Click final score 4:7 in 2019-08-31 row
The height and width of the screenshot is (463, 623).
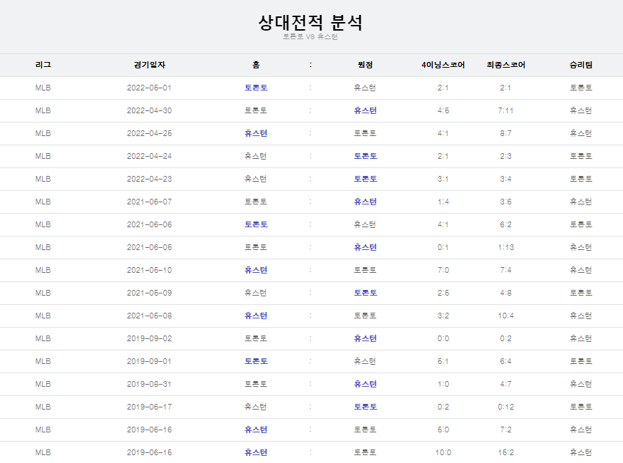[506, 385]
